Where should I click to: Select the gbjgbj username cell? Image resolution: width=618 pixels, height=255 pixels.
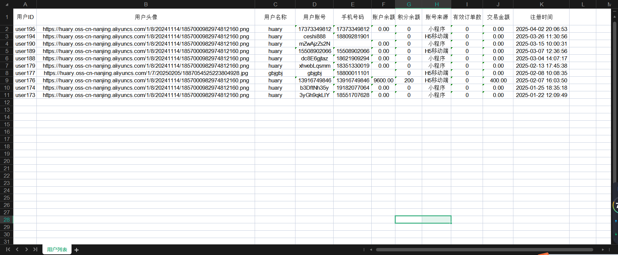(x=275, y=73)
